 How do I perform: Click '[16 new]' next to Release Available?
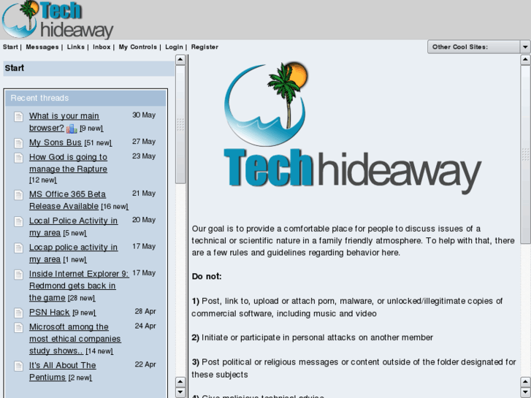(115, 206)
